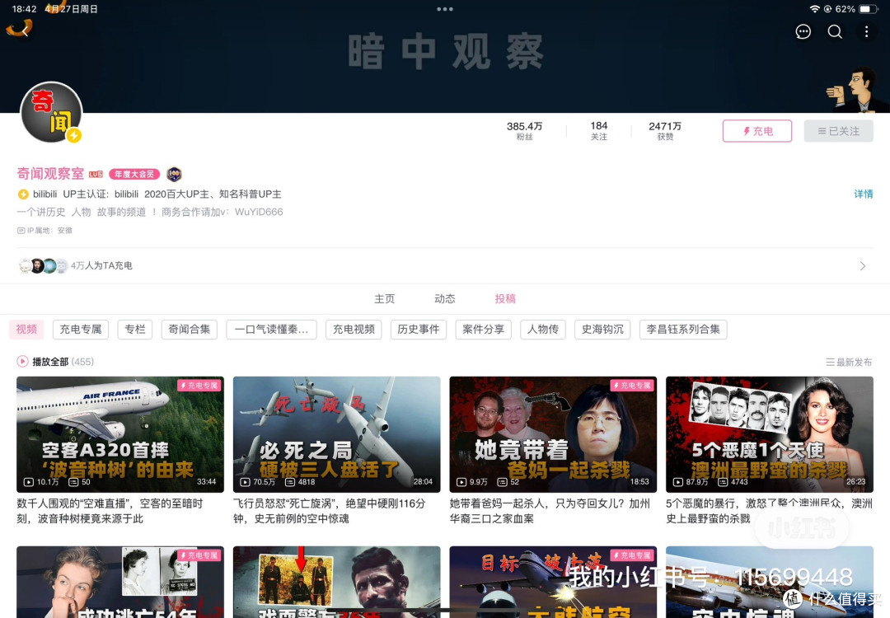Open title 5个恶魔的暴行
Viewport: 890px width, 618px height.
769,511
